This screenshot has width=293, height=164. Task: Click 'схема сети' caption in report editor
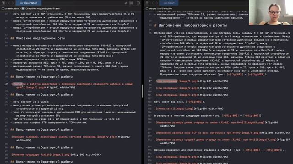[x=164, y=108]
